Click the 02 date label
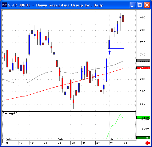This screenshot has width=152, height=147. (x=59, y=143)
